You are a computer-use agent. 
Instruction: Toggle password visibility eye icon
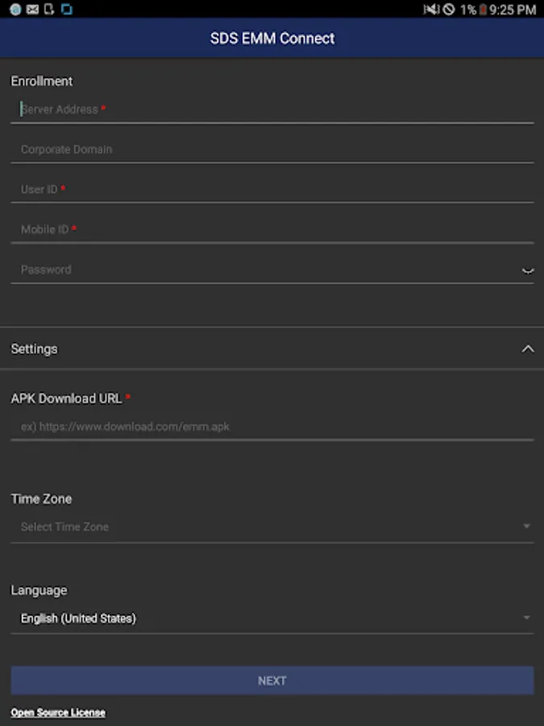point(528,270)
